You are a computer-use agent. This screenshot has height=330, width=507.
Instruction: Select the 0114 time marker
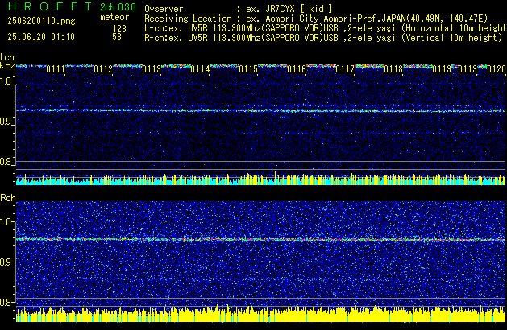pyautogui.click(x=200, y=69)
